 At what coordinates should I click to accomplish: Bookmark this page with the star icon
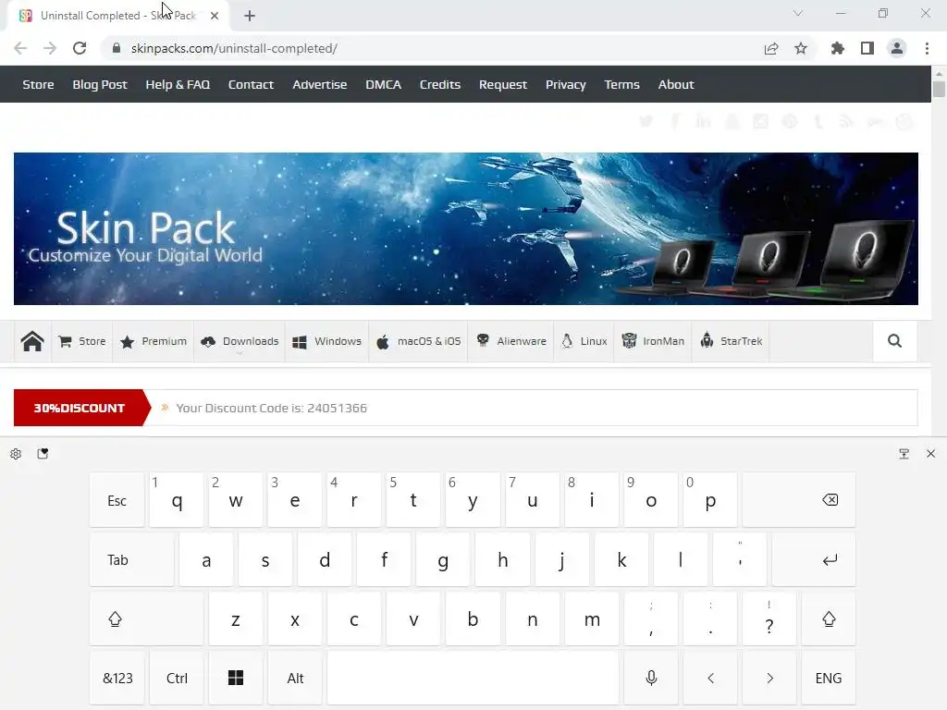pyautogui.click(x=801, y=48)
